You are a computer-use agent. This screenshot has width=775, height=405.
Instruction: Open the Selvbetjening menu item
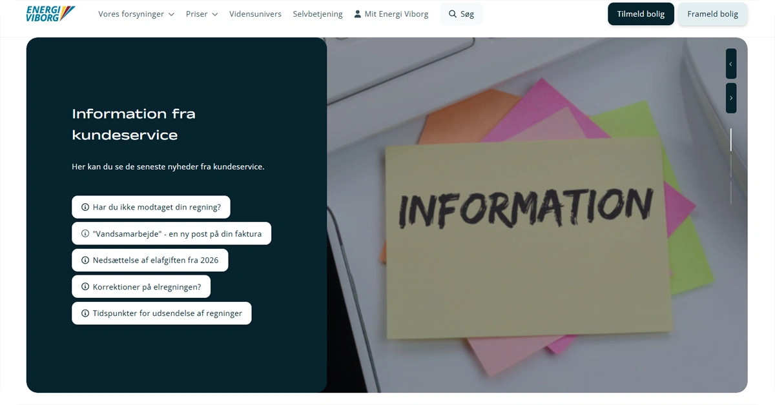[318, 14]
